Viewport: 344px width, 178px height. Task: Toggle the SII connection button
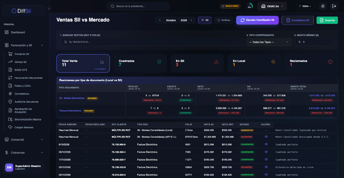tap(205, 20)
